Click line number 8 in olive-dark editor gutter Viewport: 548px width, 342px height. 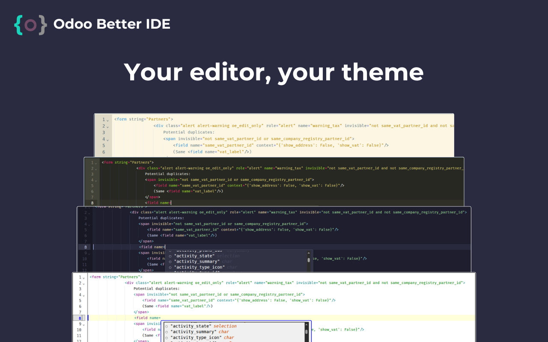[92, 203]
